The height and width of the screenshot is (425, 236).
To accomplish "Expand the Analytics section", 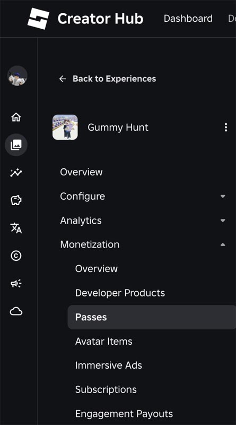I will [143, 220].
